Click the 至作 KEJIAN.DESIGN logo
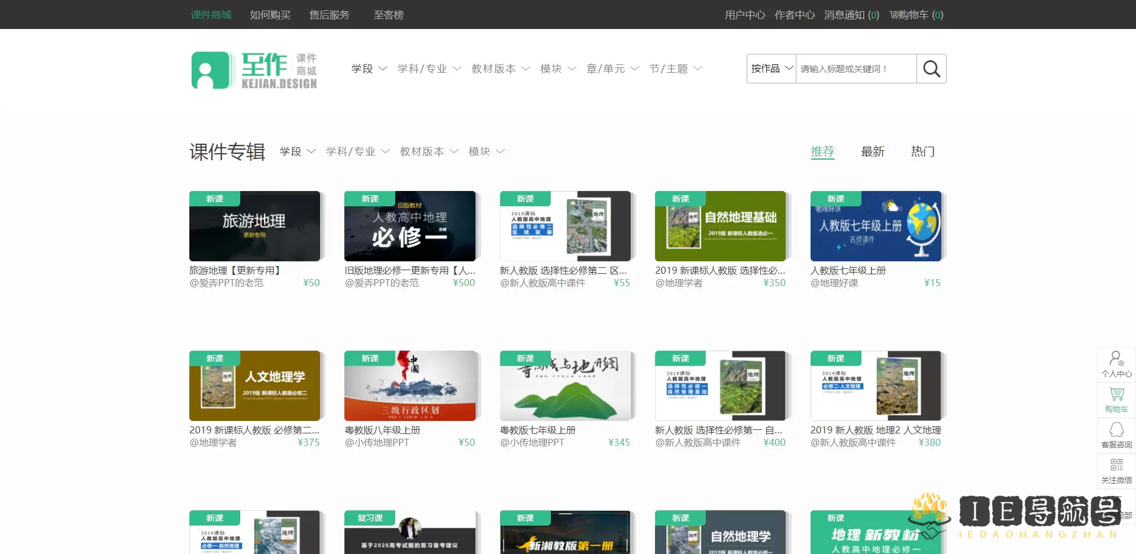 click(254, 70)
